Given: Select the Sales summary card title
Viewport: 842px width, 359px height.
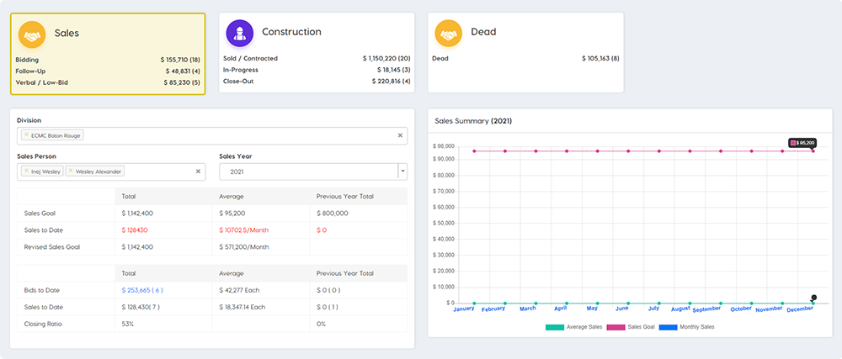Looking at the screenshot, I should pyautogui.click(x=67, y=34).
